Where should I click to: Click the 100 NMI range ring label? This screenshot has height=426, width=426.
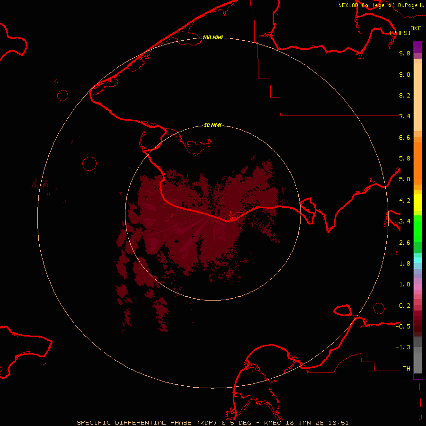point(213,37)
